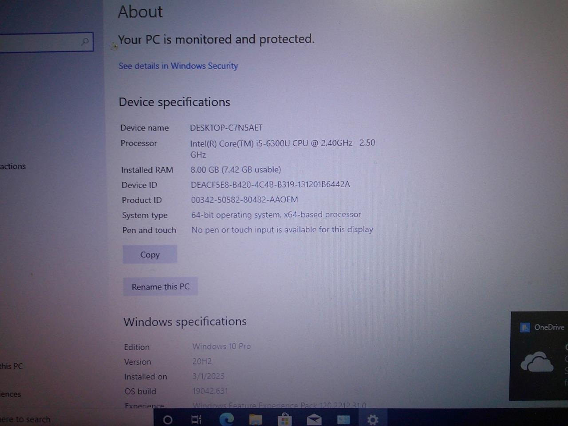Open the blue app icon beside Mail
The height and width of the screenshot is (426, 568).
(x=343, y=419)
